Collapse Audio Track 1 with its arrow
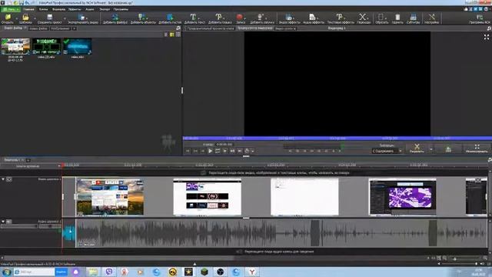Screen dimensions: 492x277 [3, 222]
